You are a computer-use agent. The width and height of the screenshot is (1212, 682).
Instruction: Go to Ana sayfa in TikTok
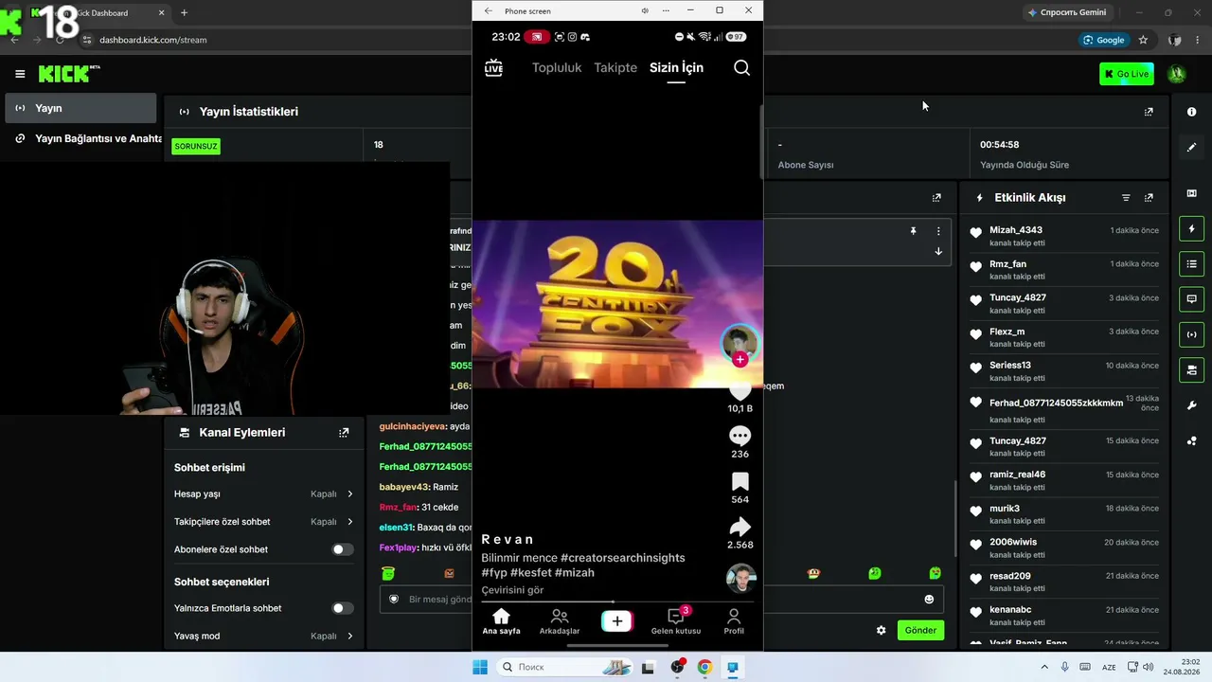pyautogui.click(x=502, y=622)
